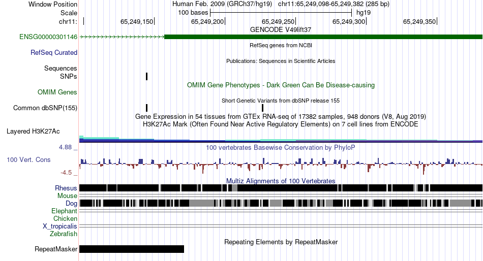This screenshot has width=483, height=261.
Task: Click Publications: Sequences in Scientific Articles title
Action: 281,61
